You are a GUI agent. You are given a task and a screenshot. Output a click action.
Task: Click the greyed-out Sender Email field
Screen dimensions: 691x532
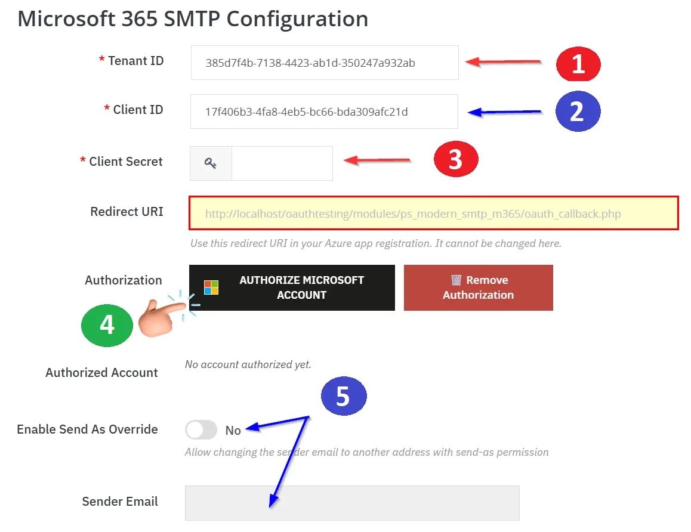[x=352, y=503]
